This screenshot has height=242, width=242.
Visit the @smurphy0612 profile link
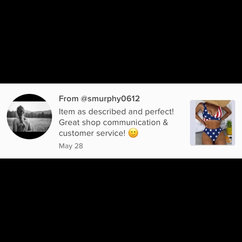(110, 98)
